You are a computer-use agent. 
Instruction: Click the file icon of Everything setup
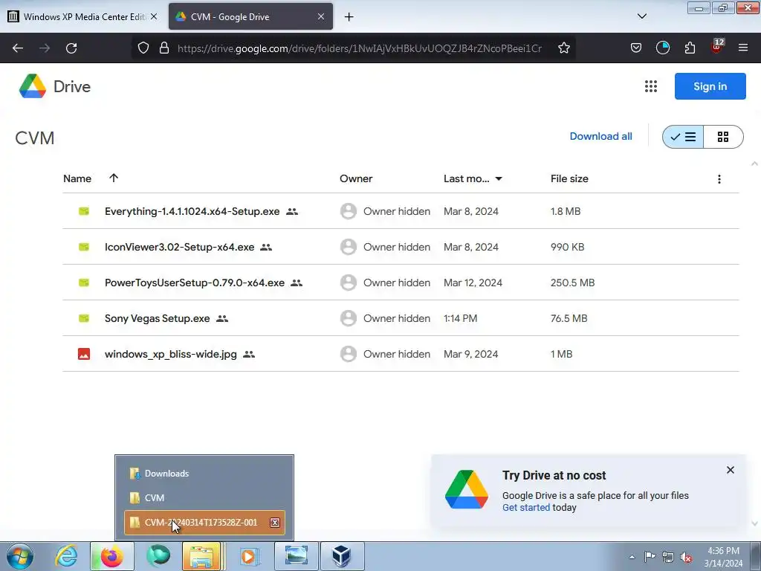(84, 211)
